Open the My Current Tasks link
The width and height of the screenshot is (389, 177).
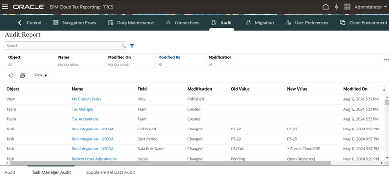87,99
